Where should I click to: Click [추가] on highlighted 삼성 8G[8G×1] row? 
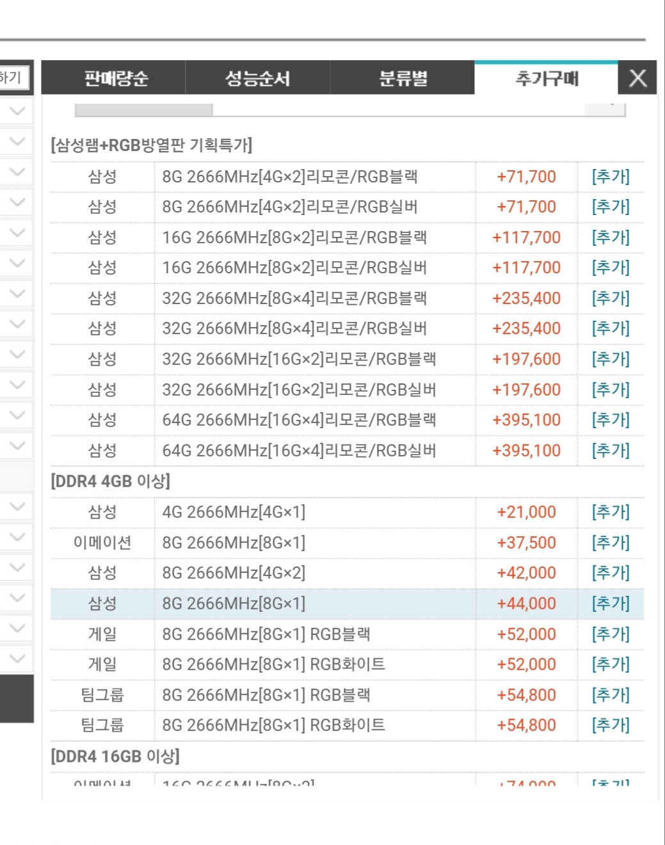(x=611, y=604)
